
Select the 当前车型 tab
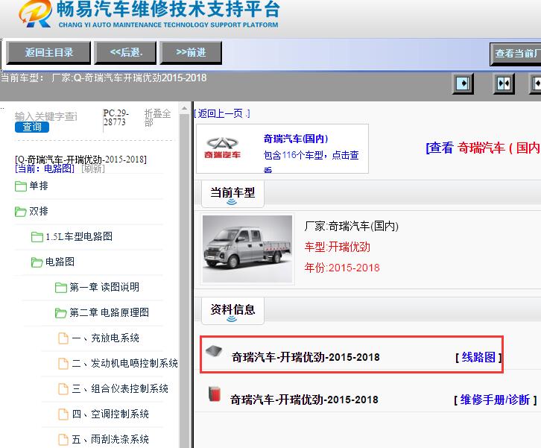coord(232,195)
